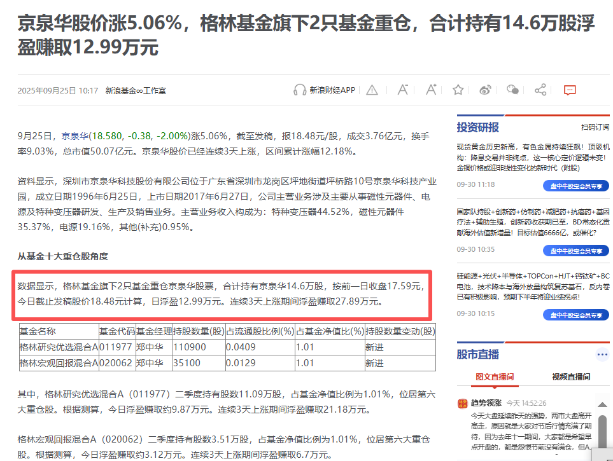Image resolution: width=613 pixels, height=461 pixels.
Task: Share the article via the WeChat icon
Action: click(512, 90)
